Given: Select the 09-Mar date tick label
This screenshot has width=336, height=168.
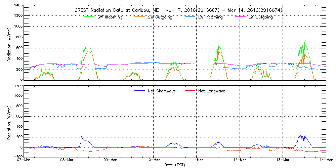Looking at the screenshot, I should click(x=110, y=160).
